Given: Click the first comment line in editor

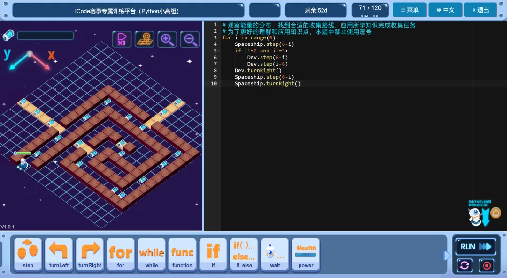Looking at the screenshot, I should pyautogui.click(x=318, y=25).
